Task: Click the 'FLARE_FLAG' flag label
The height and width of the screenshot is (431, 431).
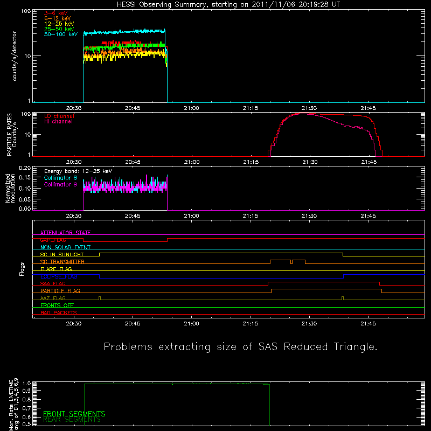Action: point(56,269)
